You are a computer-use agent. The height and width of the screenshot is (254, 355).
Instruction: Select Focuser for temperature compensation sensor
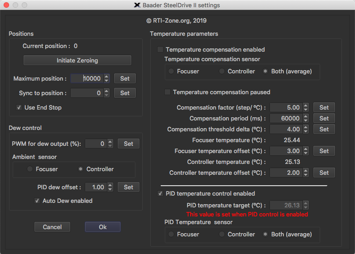click(x=171, y=72)
